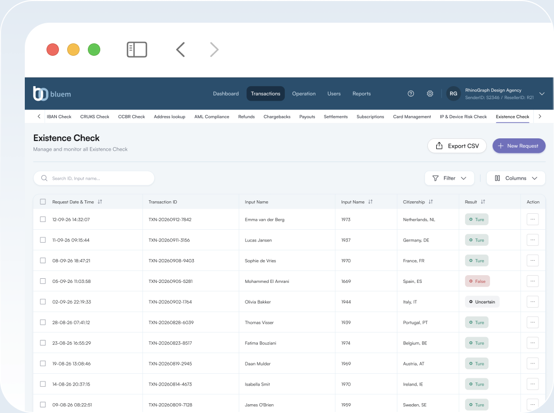Open the Columns dropdown
Image resolution: width=554 pixels, height=413 pixels.
pyautogui.click(x=516, y=178)
